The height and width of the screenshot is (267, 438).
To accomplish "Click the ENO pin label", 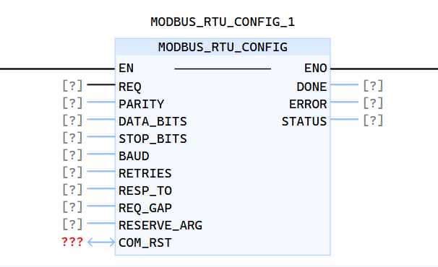I will click(315, 68).
